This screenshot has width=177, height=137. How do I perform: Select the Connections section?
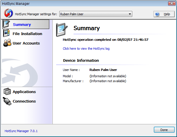pyautogui.click(x=24, y=101)
